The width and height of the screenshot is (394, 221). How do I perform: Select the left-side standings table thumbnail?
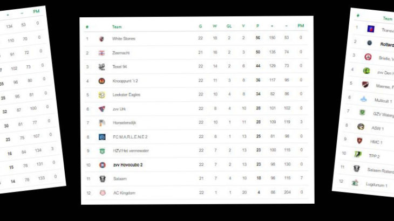30,99
